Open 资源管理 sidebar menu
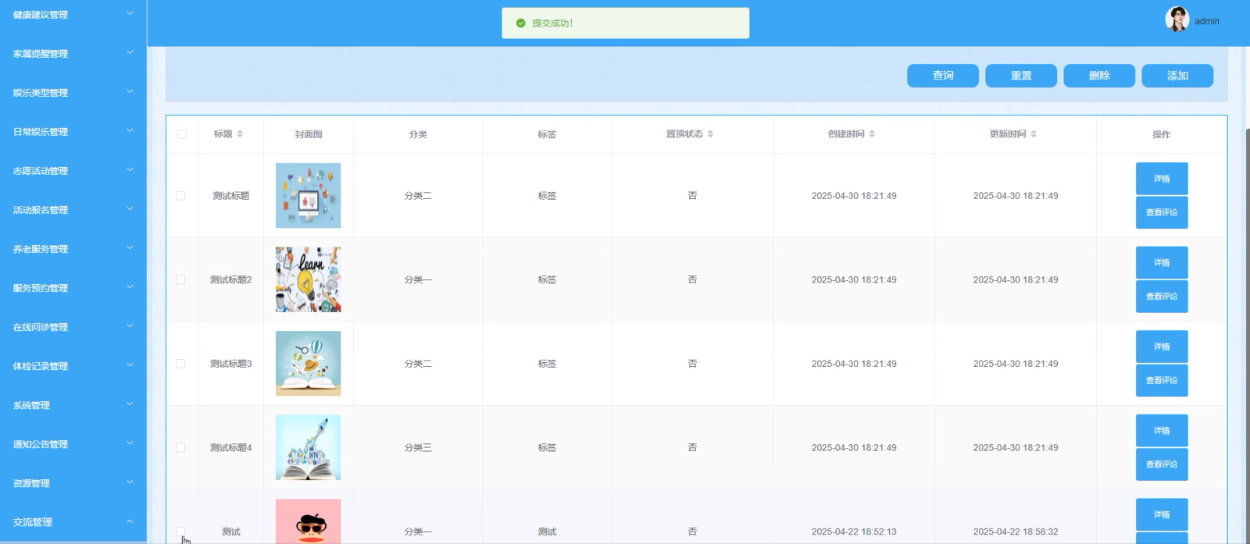Image resolution: width=1250 pixels, height=544 pixels. [73, 483]
